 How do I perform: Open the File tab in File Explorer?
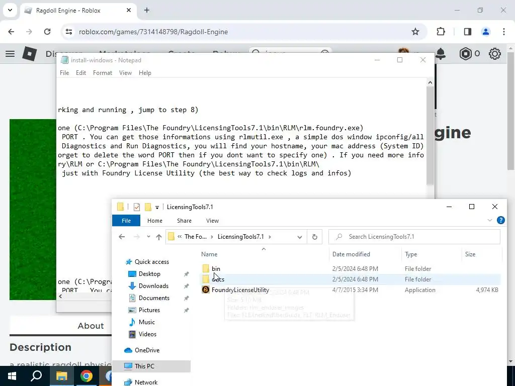pos(126,221)
